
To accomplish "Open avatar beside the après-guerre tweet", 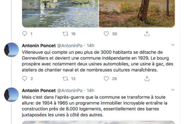I will (x=11, y=95).
